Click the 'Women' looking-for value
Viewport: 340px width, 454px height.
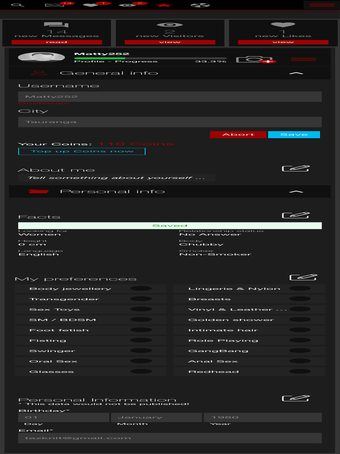point(39,234)
